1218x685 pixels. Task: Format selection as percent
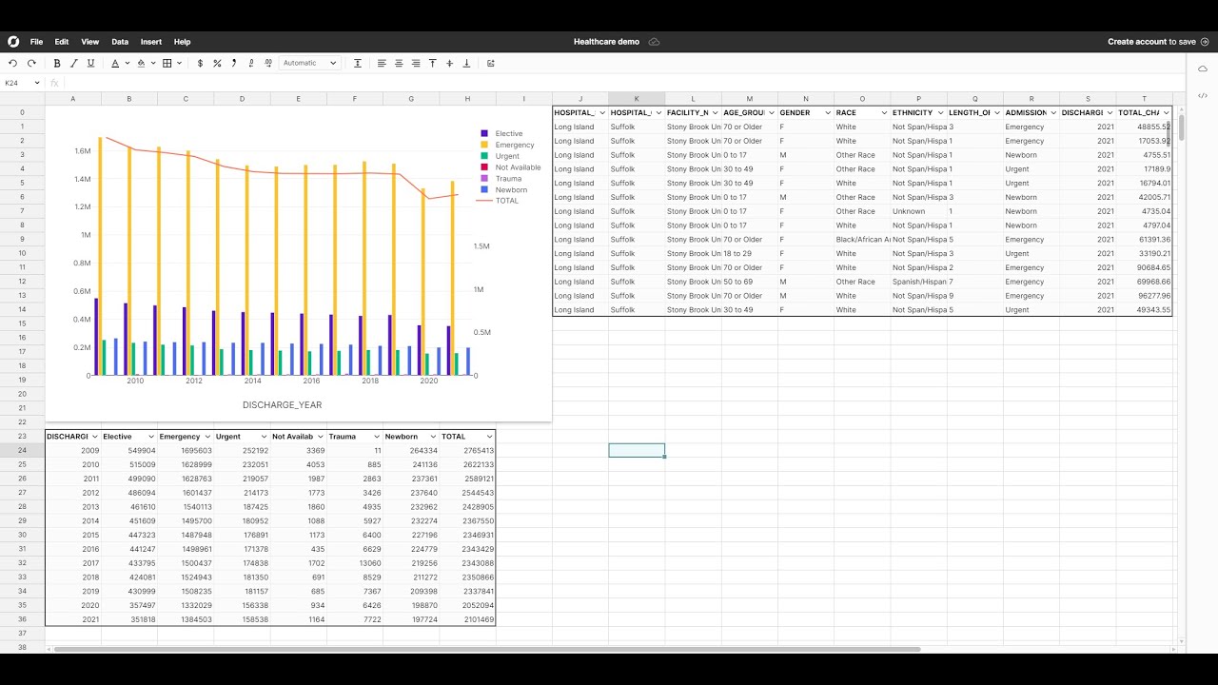tap(217, 63)
